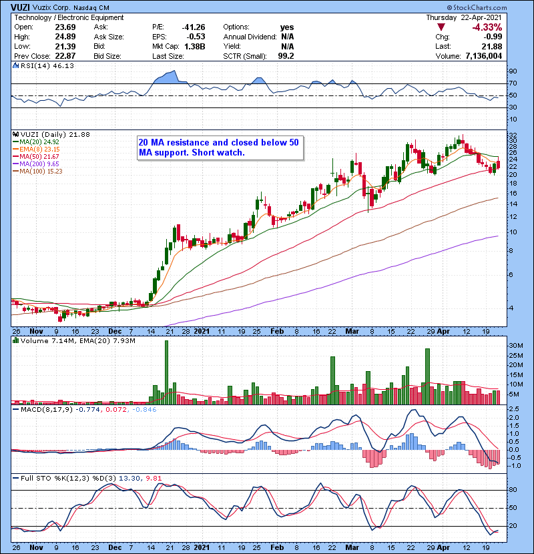Click the MA(200) 9.65 legend entry
534x554 pixels.
[35, 164]
